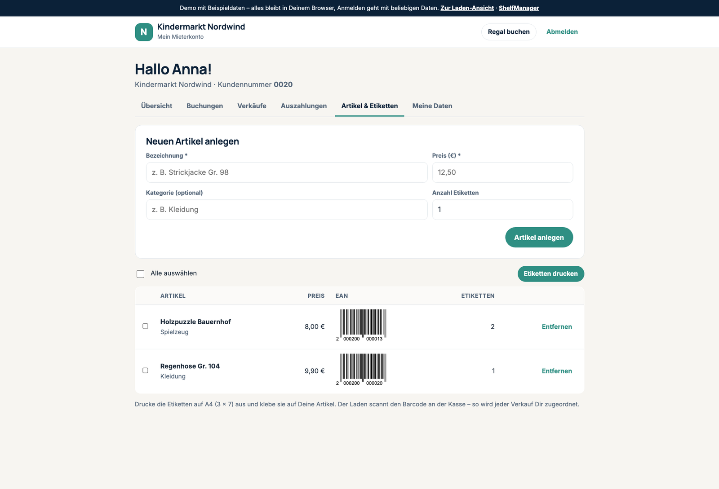Select the Regenhose Gr. 104 row checkbox
This screenshot has width=719, height=489.
point(145,370)
